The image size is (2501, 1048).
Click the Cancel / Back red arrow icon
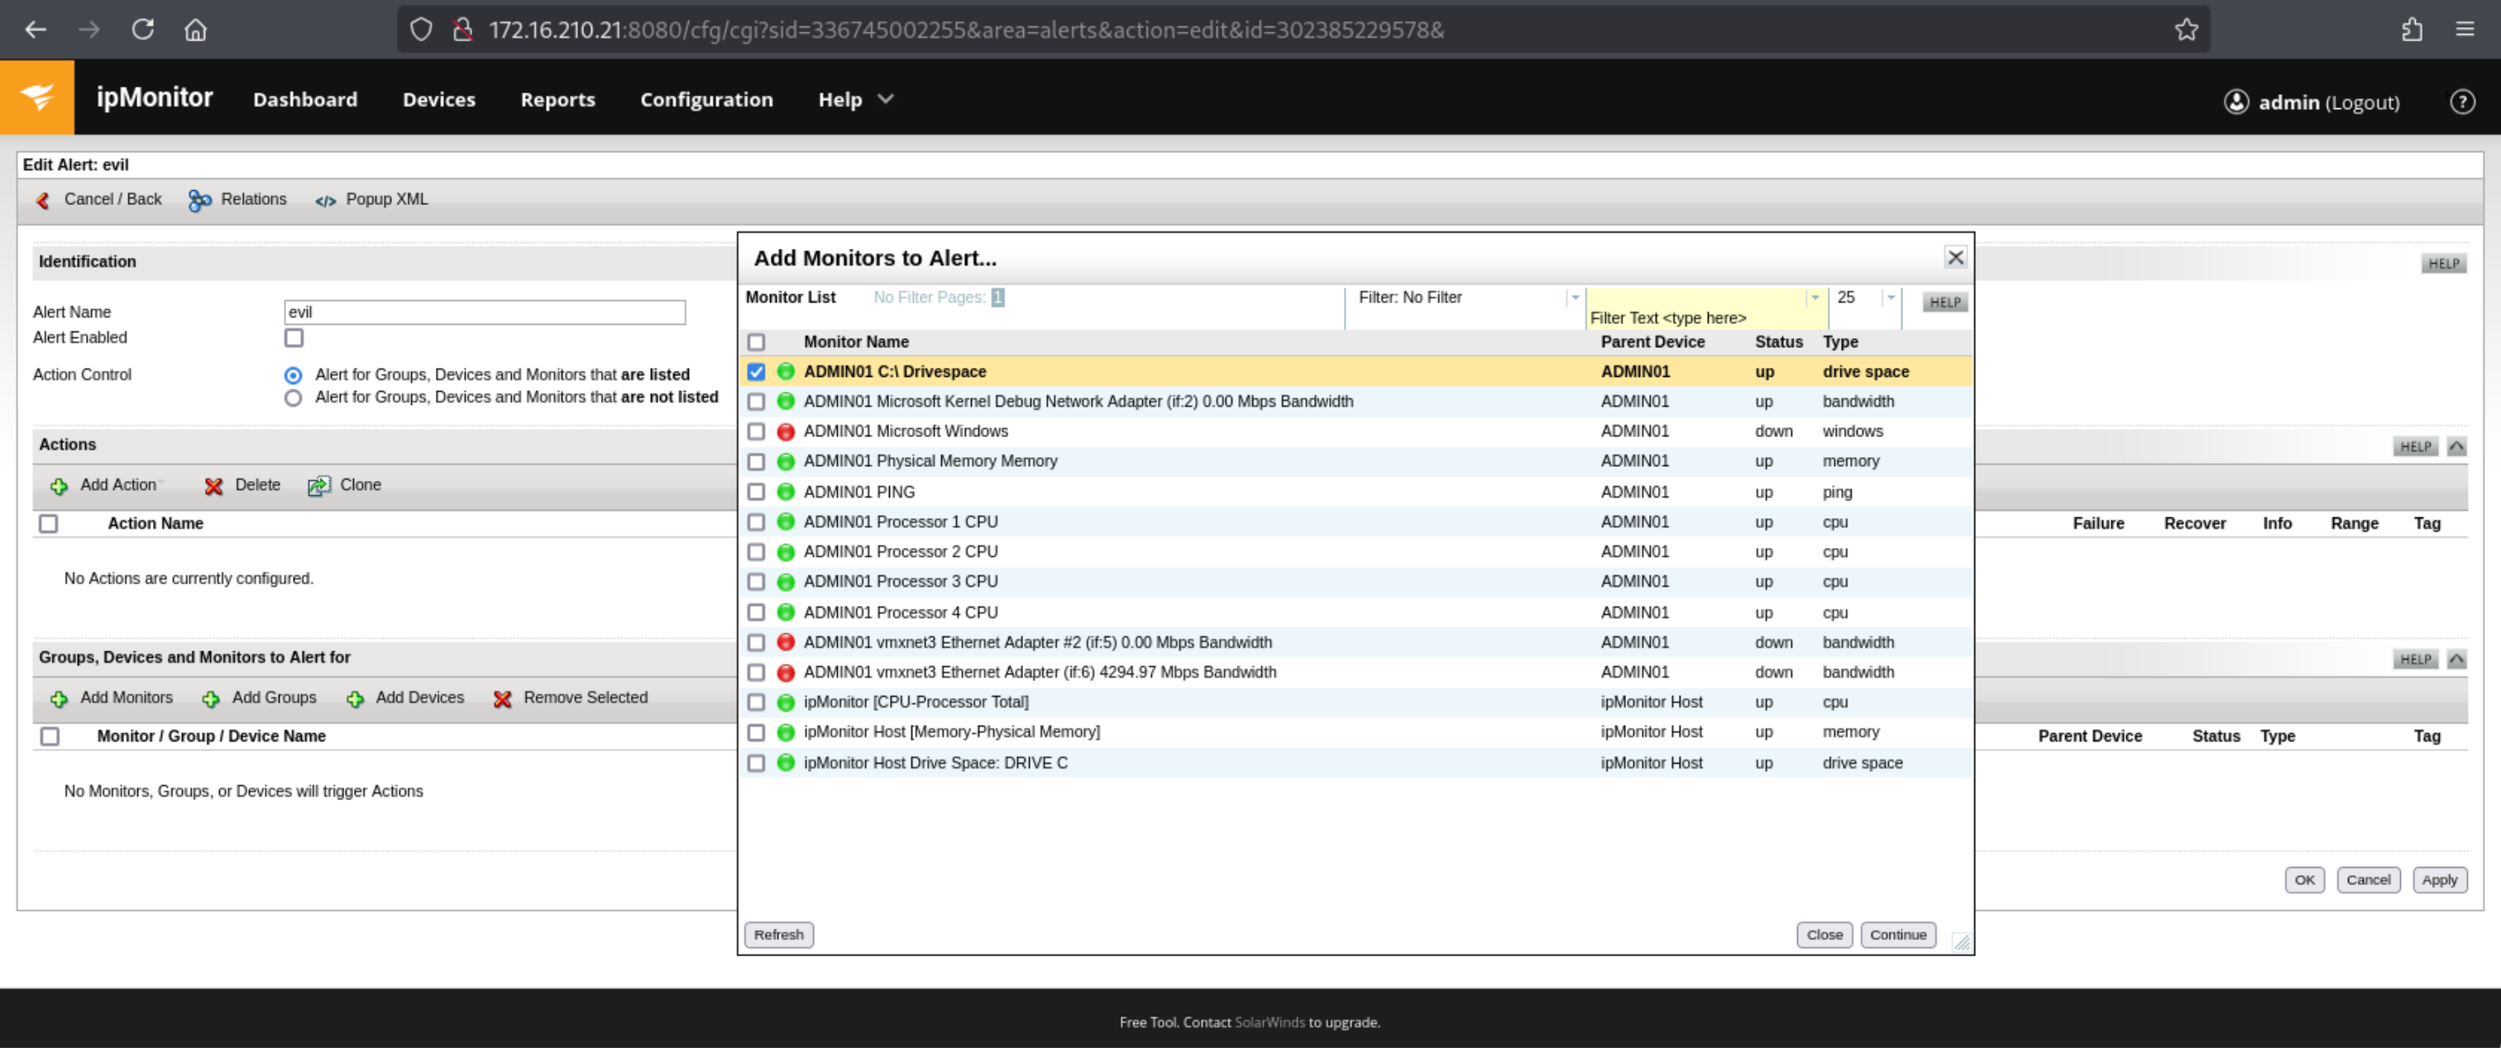(43, 200)
